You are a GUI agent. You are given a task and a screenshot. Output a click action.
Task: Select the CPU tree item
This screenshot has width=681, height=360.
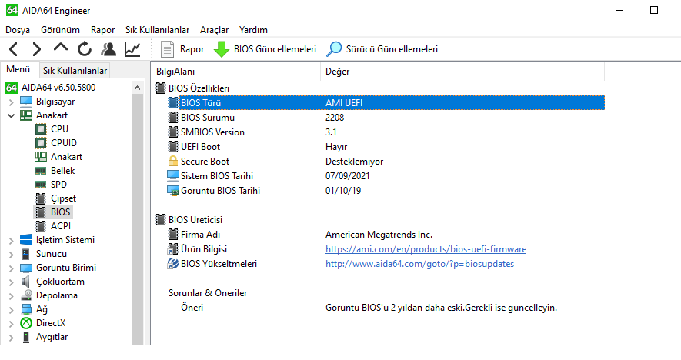(x=59, y=129)
